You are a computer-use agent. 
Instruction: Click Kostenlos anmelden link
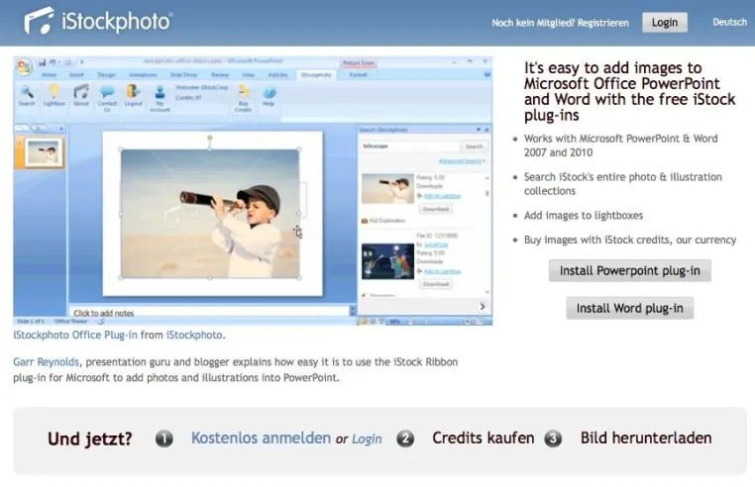click(x=261, y=438)
